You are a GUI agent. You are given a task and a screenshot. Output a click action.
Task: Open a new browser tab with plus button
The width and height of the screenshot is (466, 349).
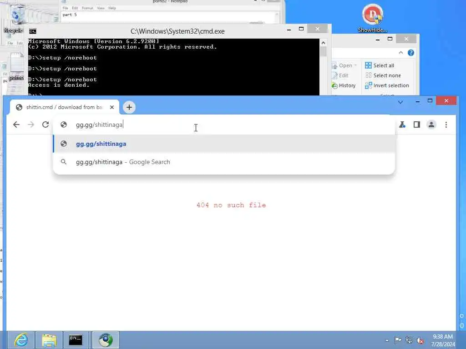coord(129,107)
